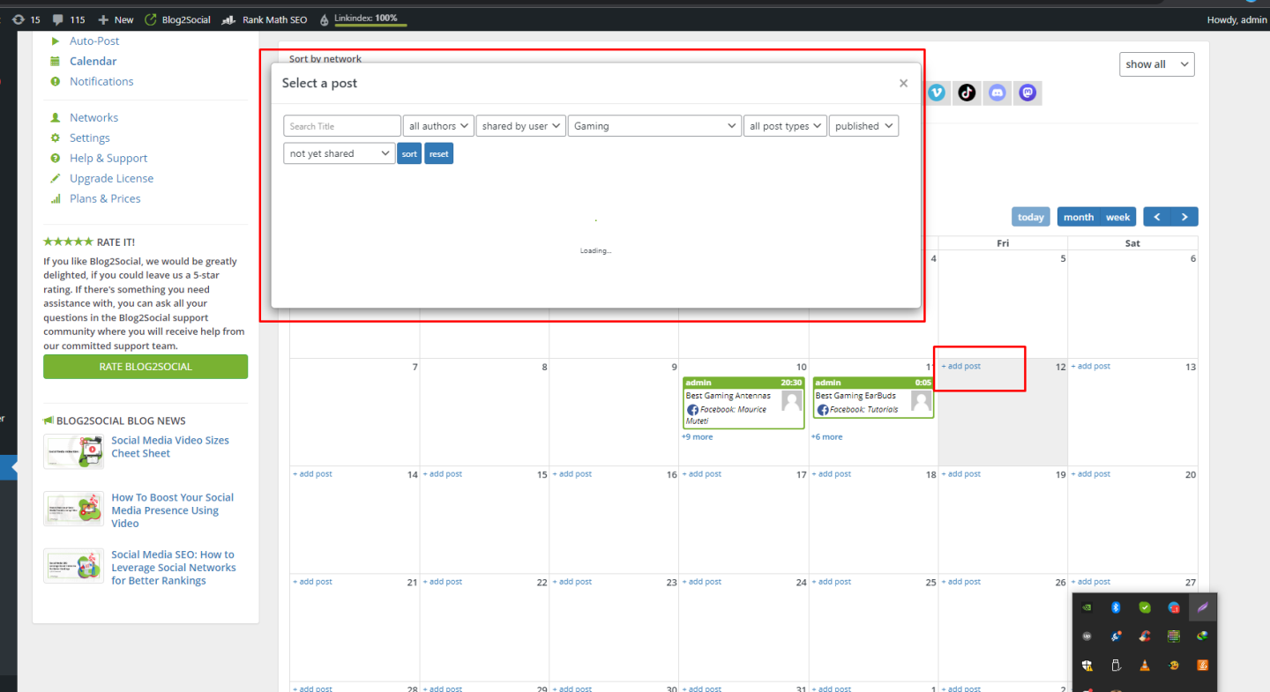Open Social Media Video Sizes Cheet Sheet article
The width and height of the screenshot is (1270, 692).
tap(170, 447)
